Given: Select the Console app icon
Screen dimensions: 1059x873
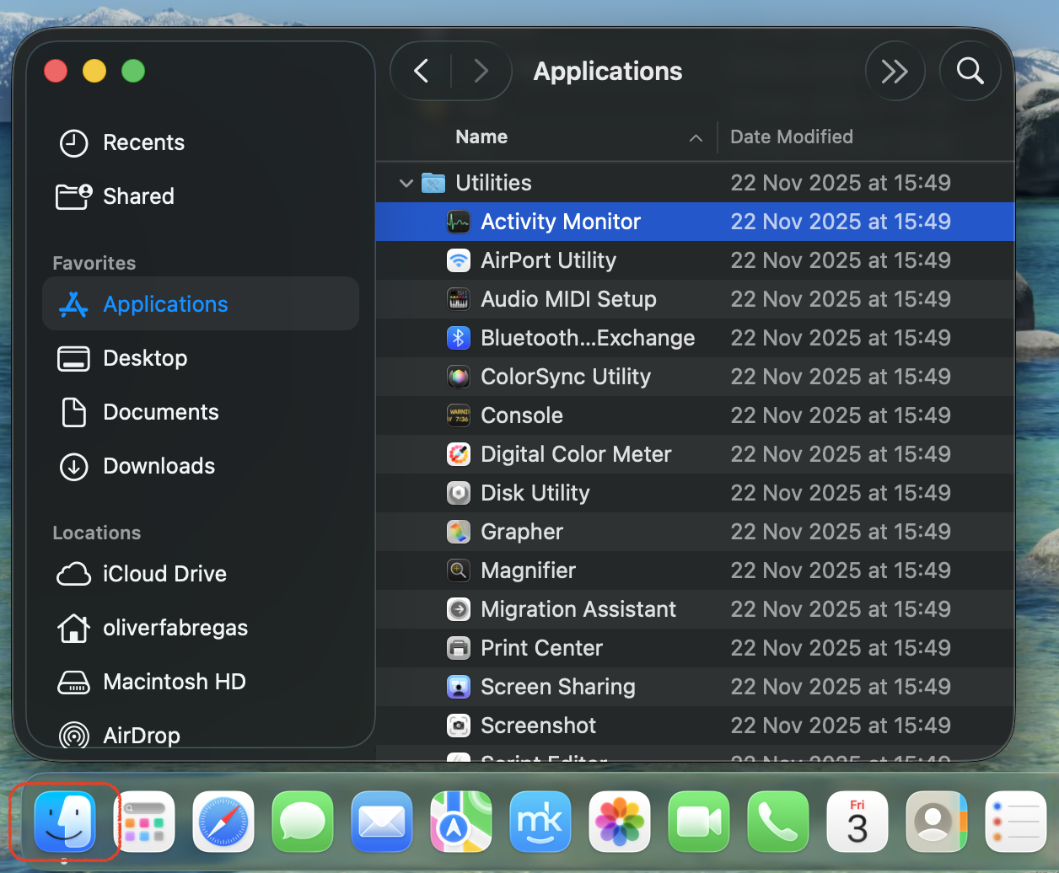Looking at the screenshot, I should [x=458, y=415].
